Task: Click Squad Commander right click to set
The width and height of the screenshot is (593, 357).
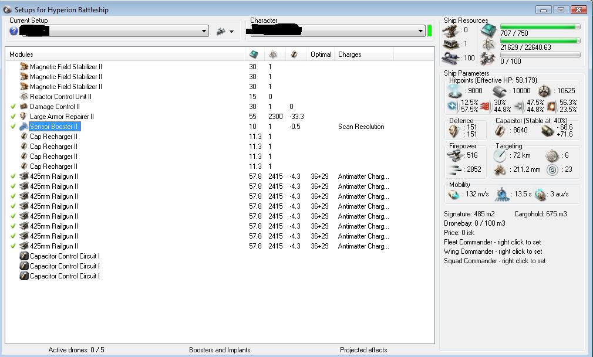Action: click(495, 261)
